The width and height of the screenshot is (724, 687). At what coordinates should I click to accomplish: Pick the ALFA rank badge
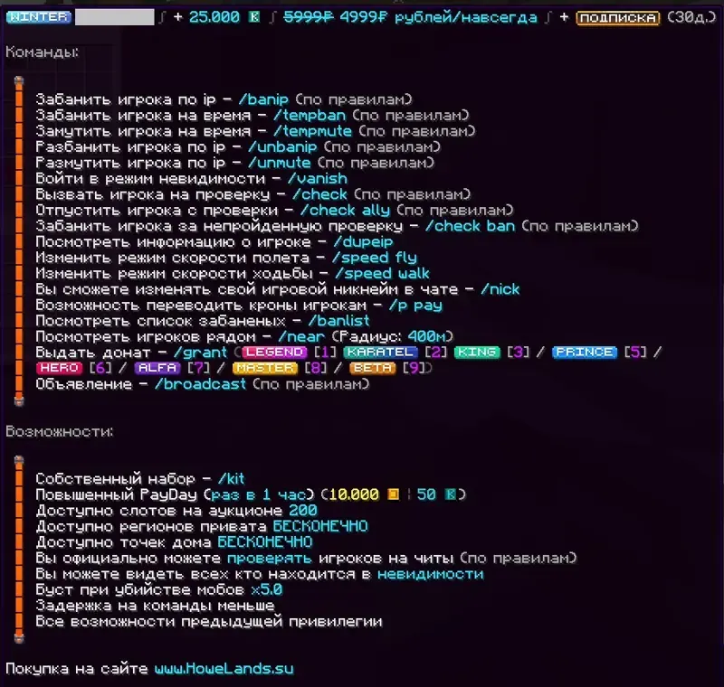(157, 368)
